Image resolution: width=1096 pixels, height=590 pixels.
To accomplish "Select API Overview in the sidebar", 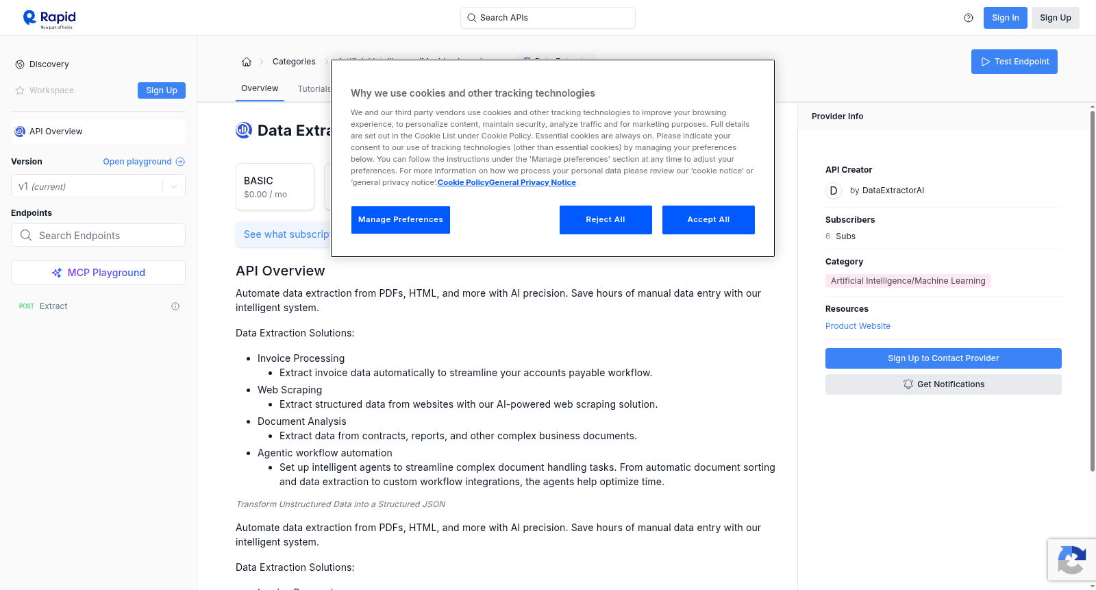I will [98, 132].
